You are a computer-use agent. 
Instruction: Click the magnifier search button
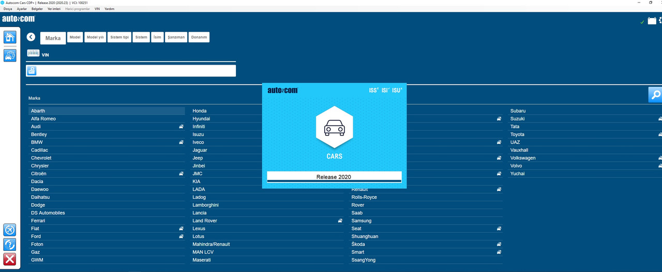point(655,95)
